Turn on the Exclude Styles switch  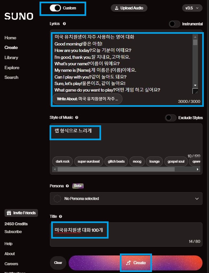tap(171, 118)
